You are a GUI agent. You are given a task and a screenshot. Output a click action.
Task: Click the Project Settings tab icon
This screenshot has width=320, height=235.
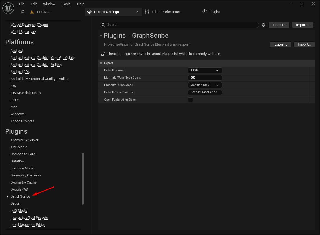coord(90,12)
